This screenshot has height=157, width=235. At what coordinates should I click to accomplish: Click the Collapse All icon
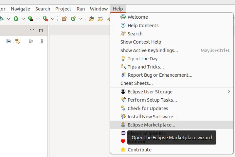(9, 41)
